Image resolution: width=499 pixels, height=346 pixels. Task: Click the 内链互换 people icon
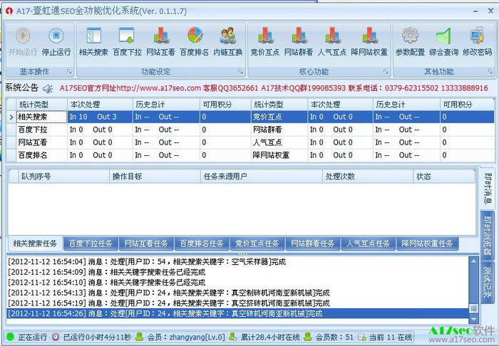pos(228,36)
